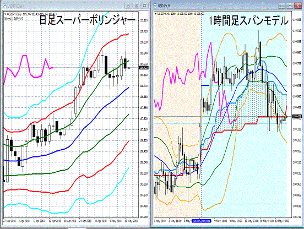
Task: Click the highlighted 2018.05.09 04:00 time marker
Action: pyautogui.click(x=201, y=221)
